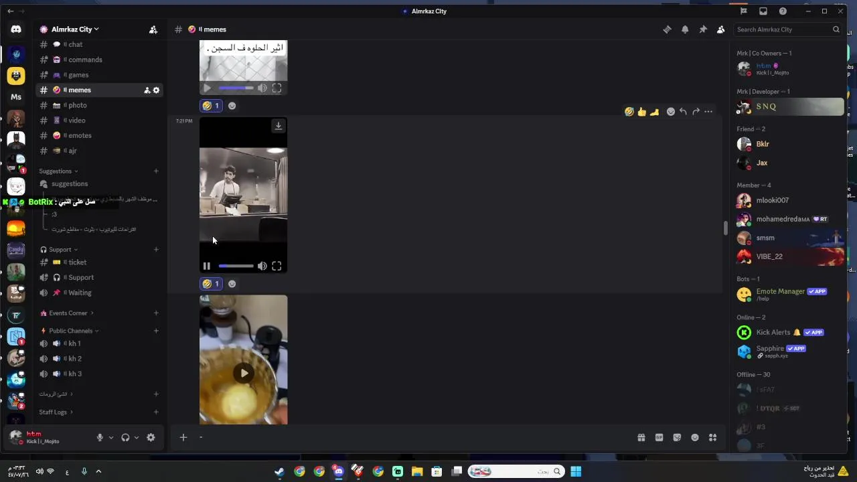Collapse the Suggestions category

click(58, 171)
